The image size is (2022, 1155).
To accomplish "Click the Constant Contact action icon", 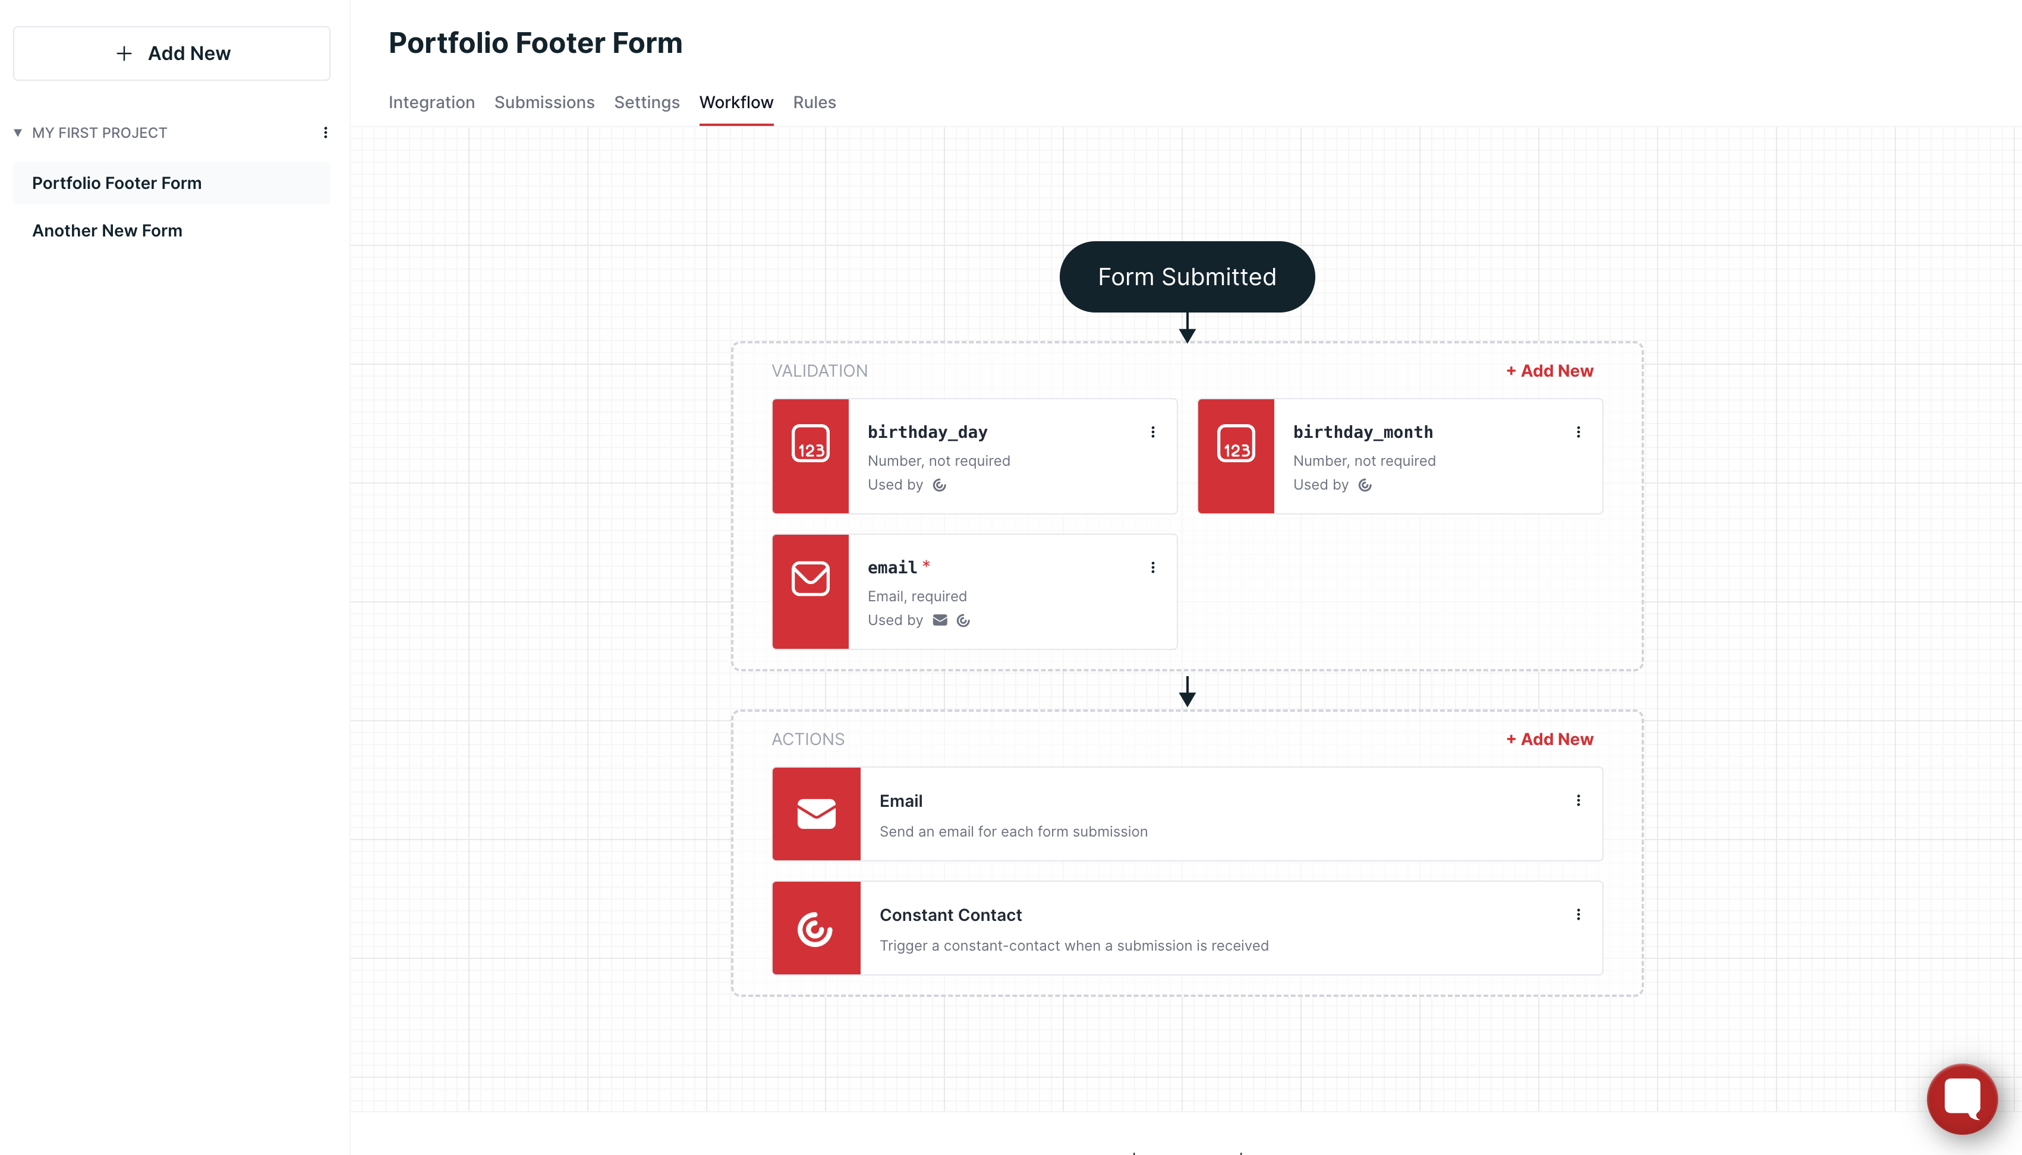I will (x=816, y=929).
